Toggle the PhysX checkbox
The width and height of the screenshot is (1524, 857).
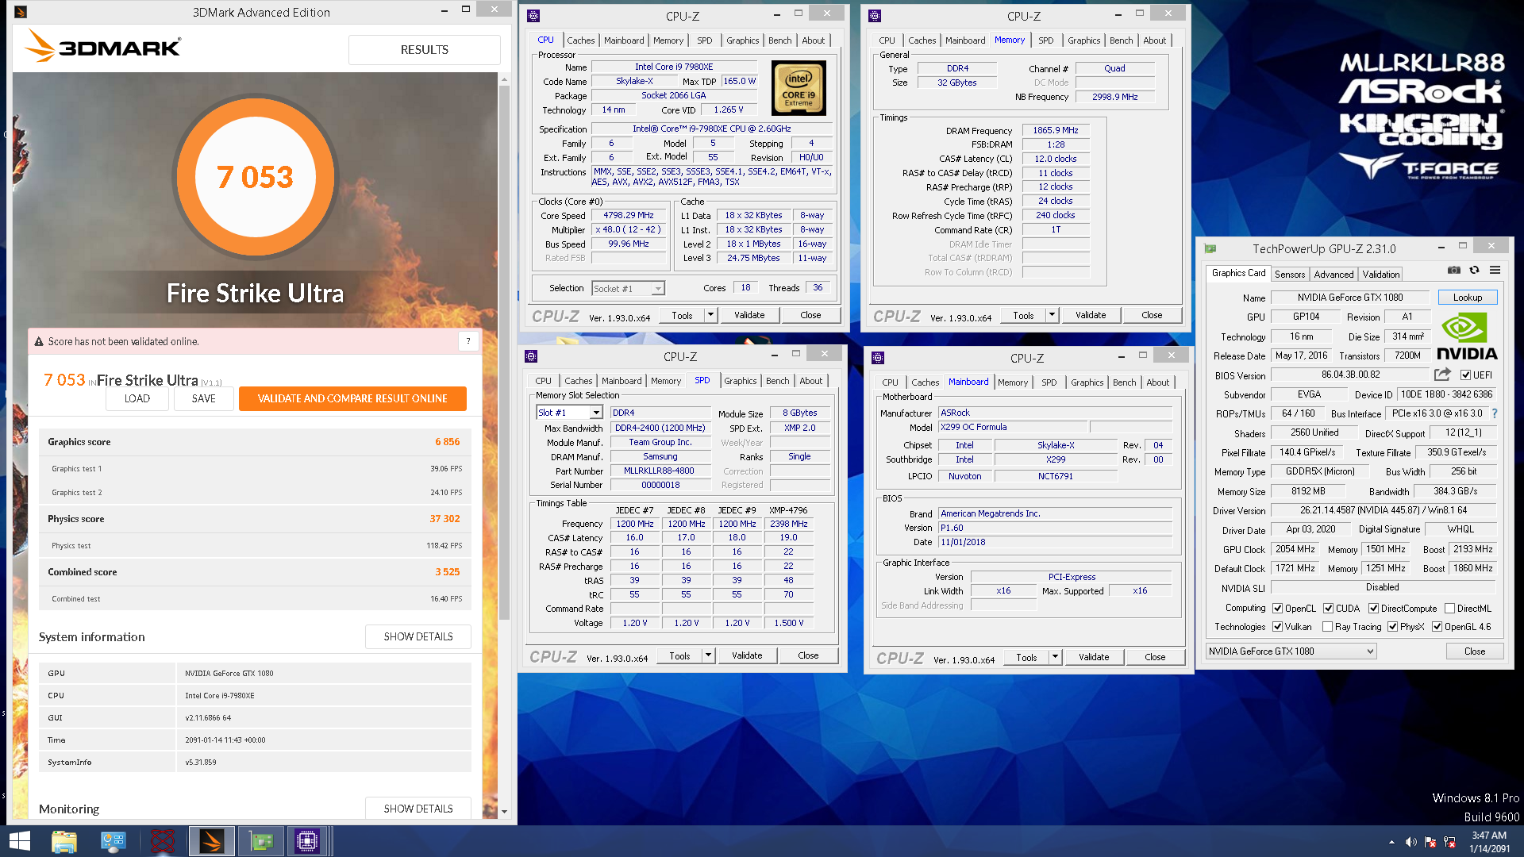pyautogui.click(x=1392, y=627)
